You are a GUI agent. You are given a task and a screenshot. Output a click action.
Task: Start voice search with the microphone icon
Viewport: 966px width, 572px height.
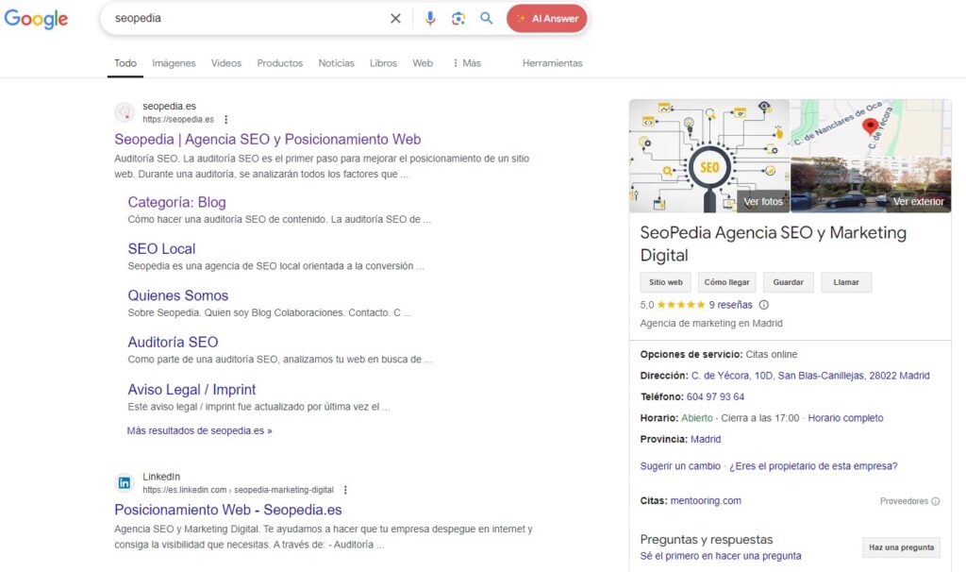430,19
